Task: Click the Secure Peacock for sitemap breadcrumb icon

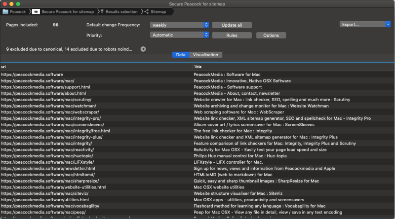Action: coord(36,11)
